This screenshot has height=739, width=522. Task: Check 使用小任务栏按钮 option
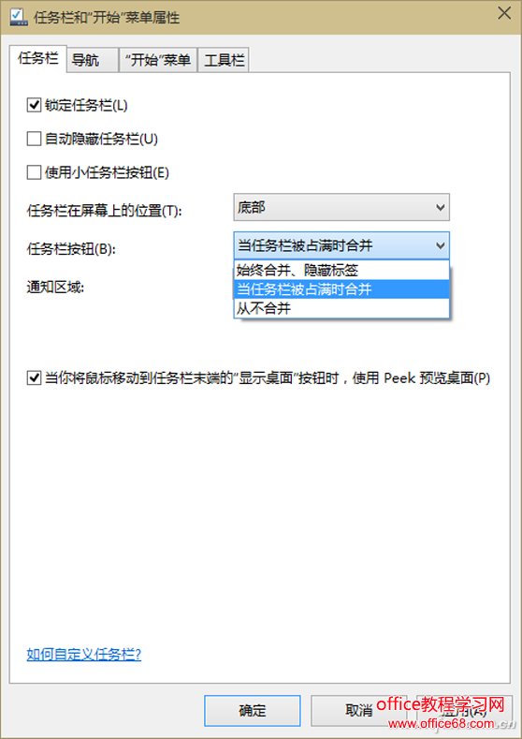tap(34, 173)
